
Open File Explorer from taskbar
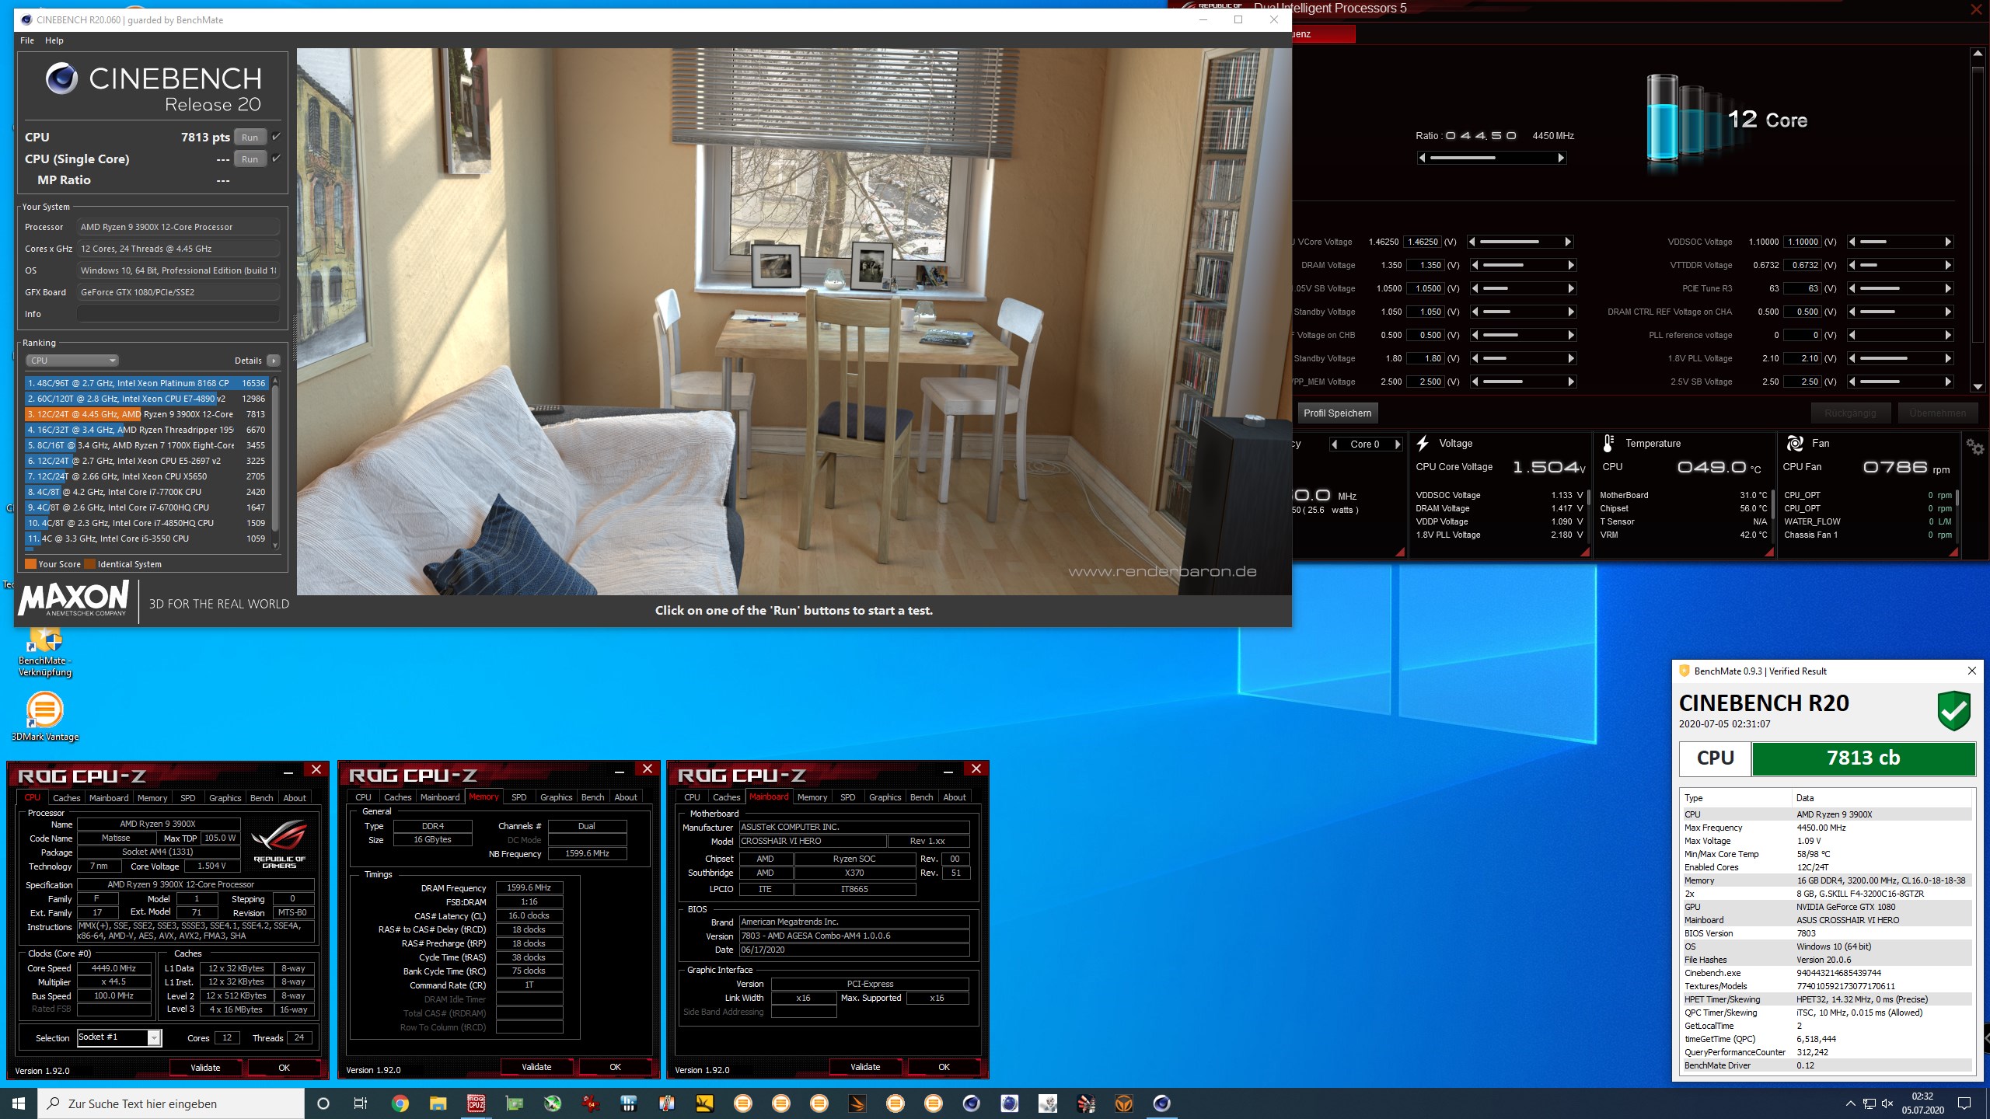click(x=438, y=1103)
